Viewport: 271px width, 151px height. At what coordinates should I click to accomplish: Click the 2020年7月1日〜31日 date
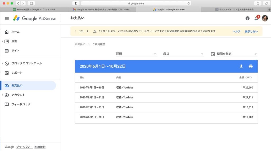(x=92, y=107)
